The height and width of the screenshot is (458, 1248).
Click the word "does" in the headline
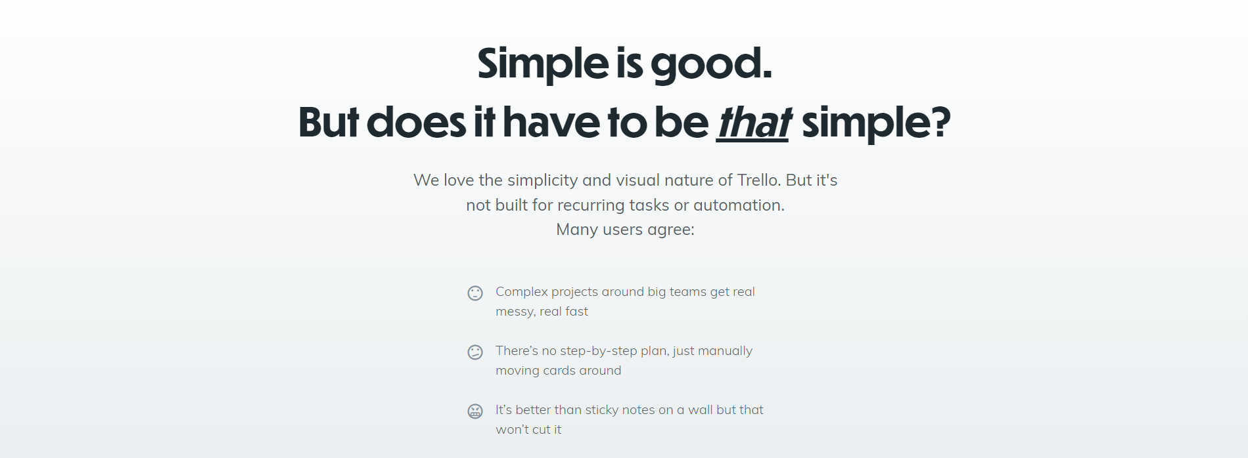point(416,123)
